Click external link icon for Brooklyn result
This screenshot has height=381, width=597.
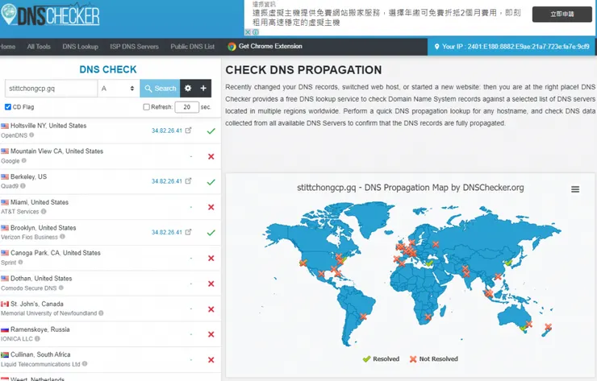pyautogui.click(x=189, y=232)
